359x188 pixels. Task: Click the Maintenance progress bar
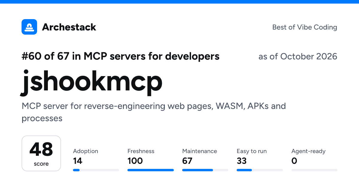pyautogui.click(x=205, y=170)
